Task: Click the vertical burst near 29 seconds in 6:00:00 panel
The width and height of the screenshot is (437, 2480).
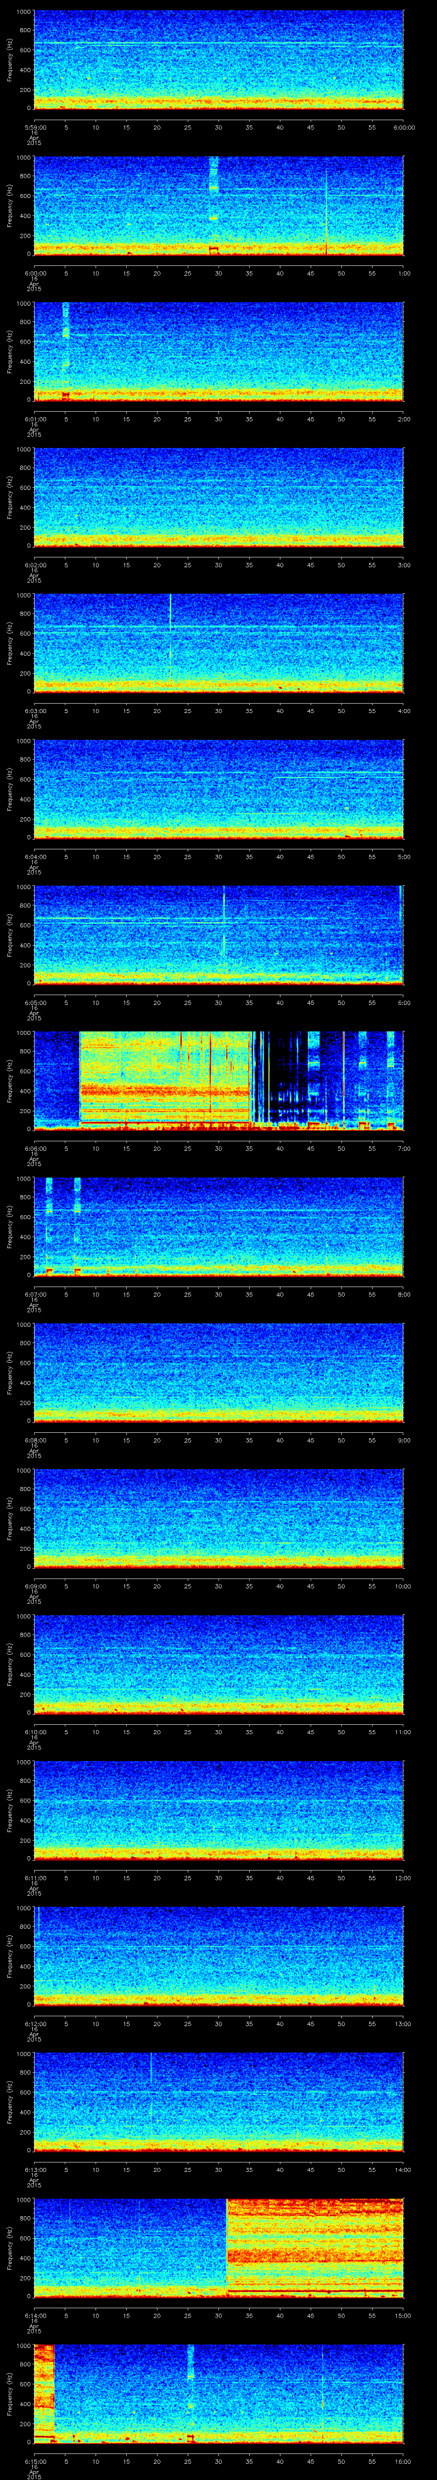Action: point(214,205)
